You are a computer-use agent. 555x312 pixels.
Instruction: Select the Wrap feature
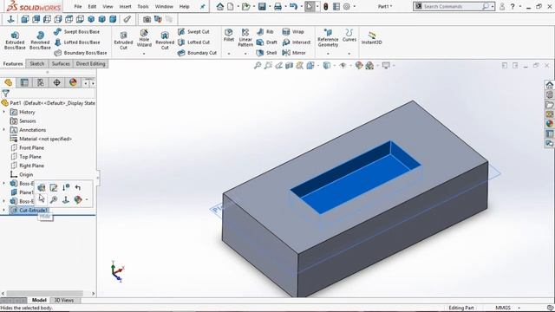point(293,32)
